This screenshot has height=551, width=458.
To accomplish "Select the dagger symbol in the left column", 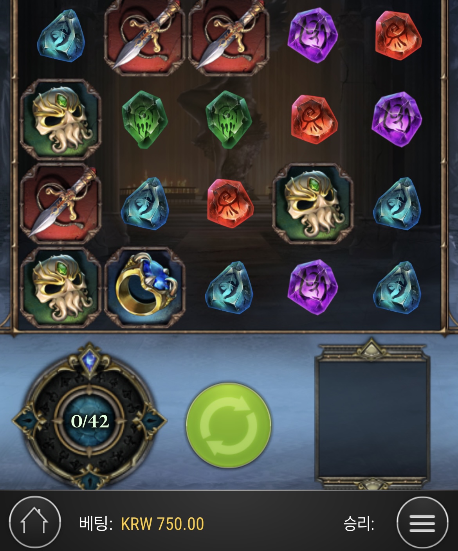I will point(61,203).
